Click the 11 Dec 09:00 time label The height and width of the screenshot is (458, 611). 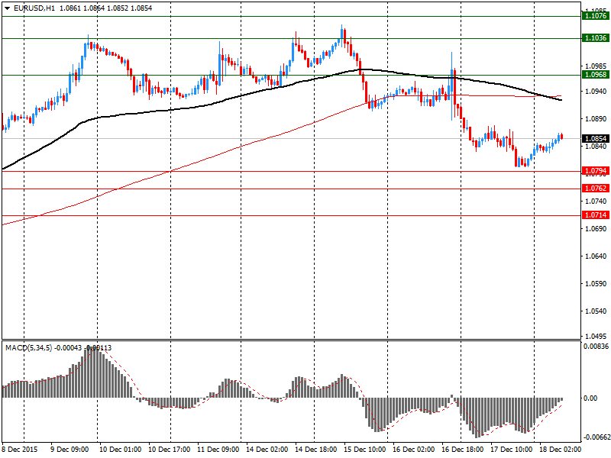click(x=218, y=450)
